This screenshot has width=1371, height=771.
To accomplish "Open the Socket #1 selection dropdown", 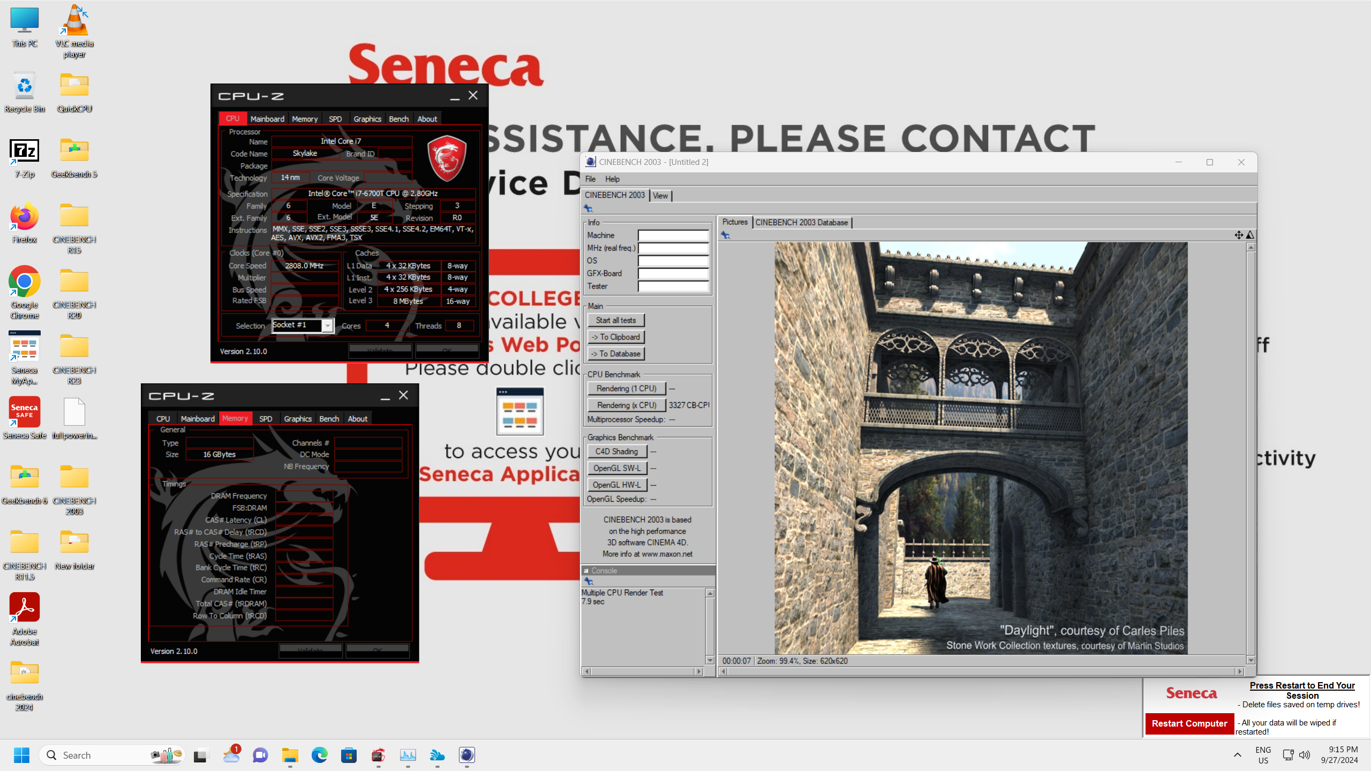I will tap(327, 326).
